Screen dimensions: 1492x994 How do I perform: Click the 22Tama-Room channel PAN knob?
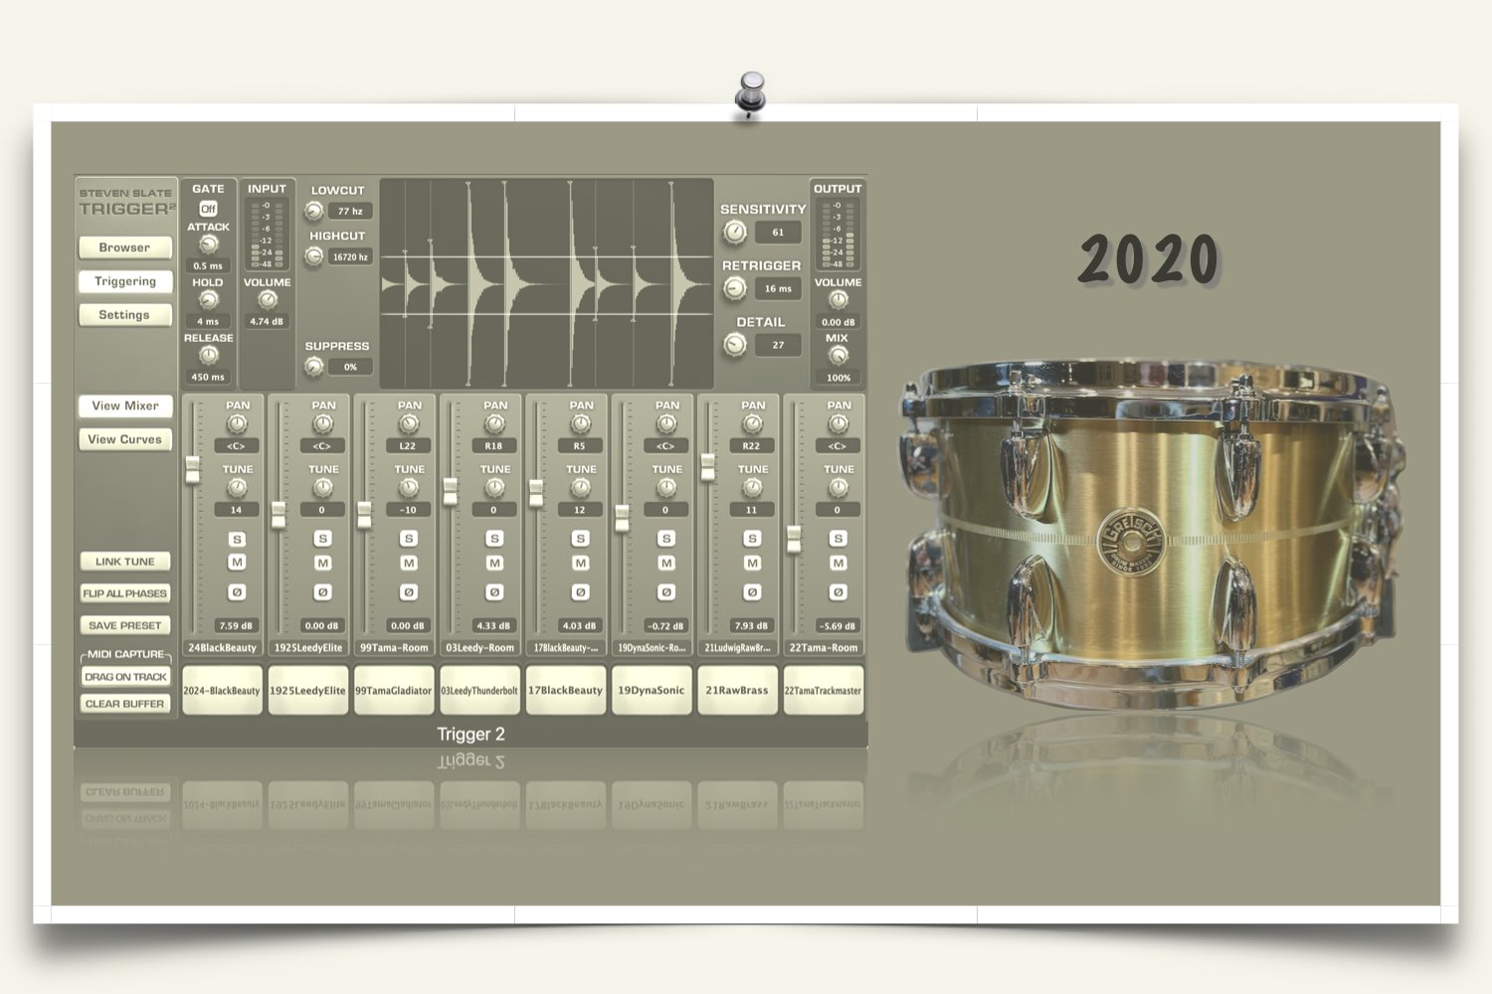pos(839,424)
